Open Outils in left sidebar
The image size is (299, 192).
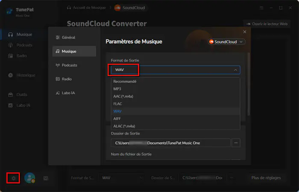click(18, 95)
